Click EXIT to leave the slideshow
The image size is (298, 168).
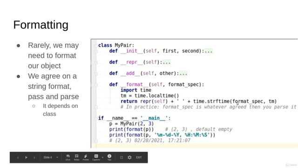(139, 158)
